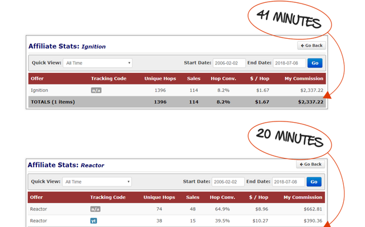The width and height of the screenshot is (365, 227).
Task: Click $2,337.22 in the TOTALS row
Action: coord(310,102)
